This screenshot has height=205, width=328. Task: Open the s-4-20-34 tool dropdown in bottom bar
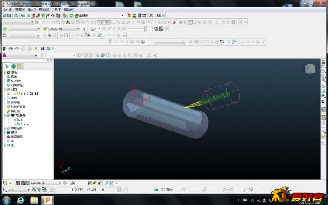pos(60,183)
